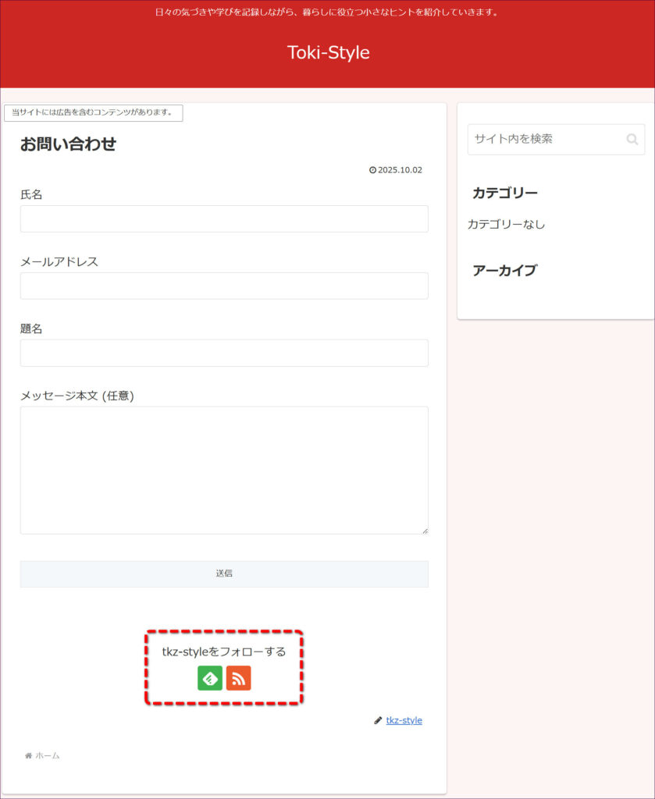Click into the 題名 subject field
The image size is (655, 799).
(224, 353)
